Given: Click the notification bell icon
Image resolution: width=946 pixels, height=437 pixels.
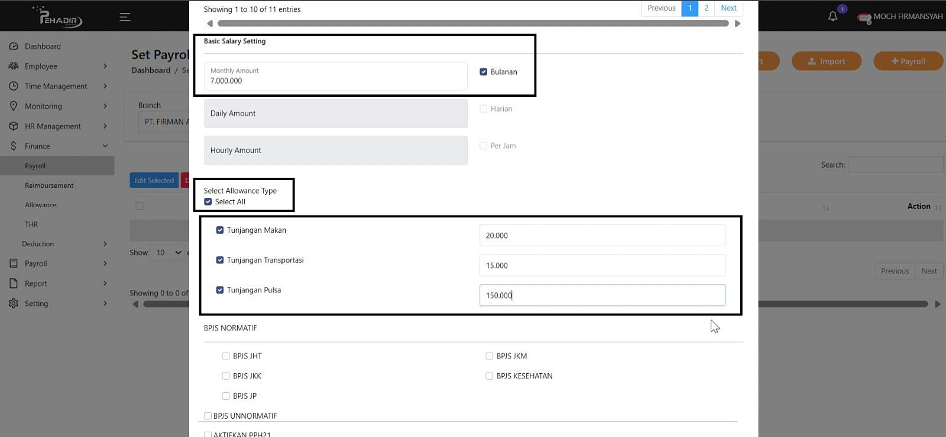Looking at the screenshot, I should 832,17.
